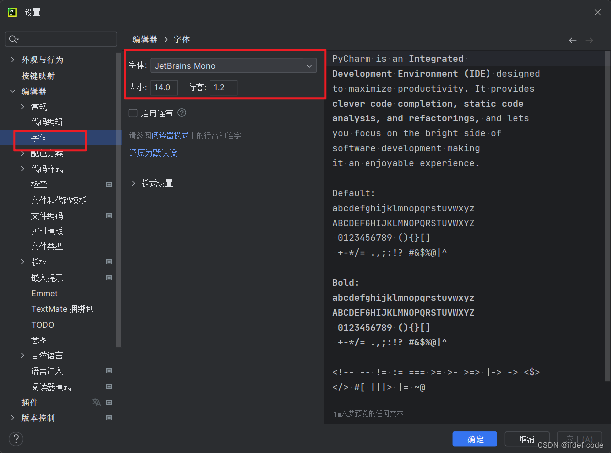Click the font preview vertical scrollbar
The height and width of the screenshot is (453, 611).
(607, 216)
